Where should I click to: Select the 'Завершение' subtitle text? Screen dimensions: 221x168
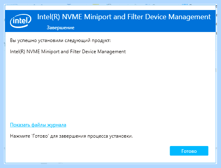(x=61, y=28)
